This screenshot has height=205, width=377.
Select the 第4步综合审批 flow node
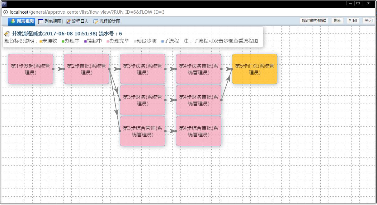point(199,131)
